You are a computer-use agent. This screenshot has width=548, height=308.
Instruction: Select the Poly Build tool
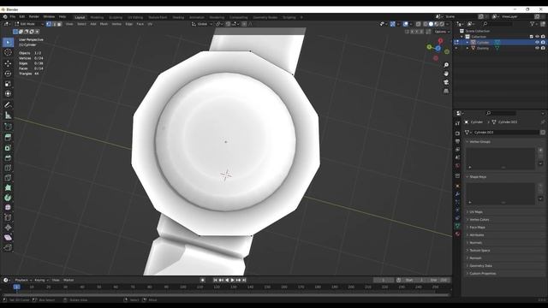coord(8,188)
